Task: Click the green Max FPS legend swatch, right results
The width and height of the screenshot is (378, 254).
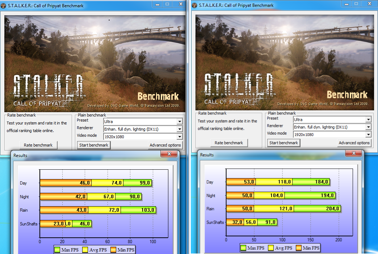Action: tap(243, 248)
